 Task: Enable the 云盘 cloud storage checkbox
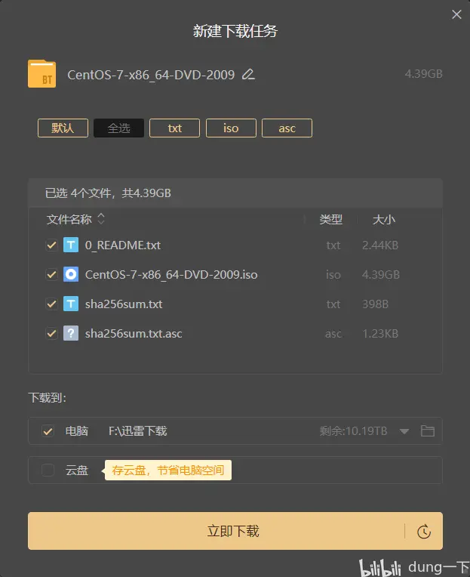[x=48, y=470]
